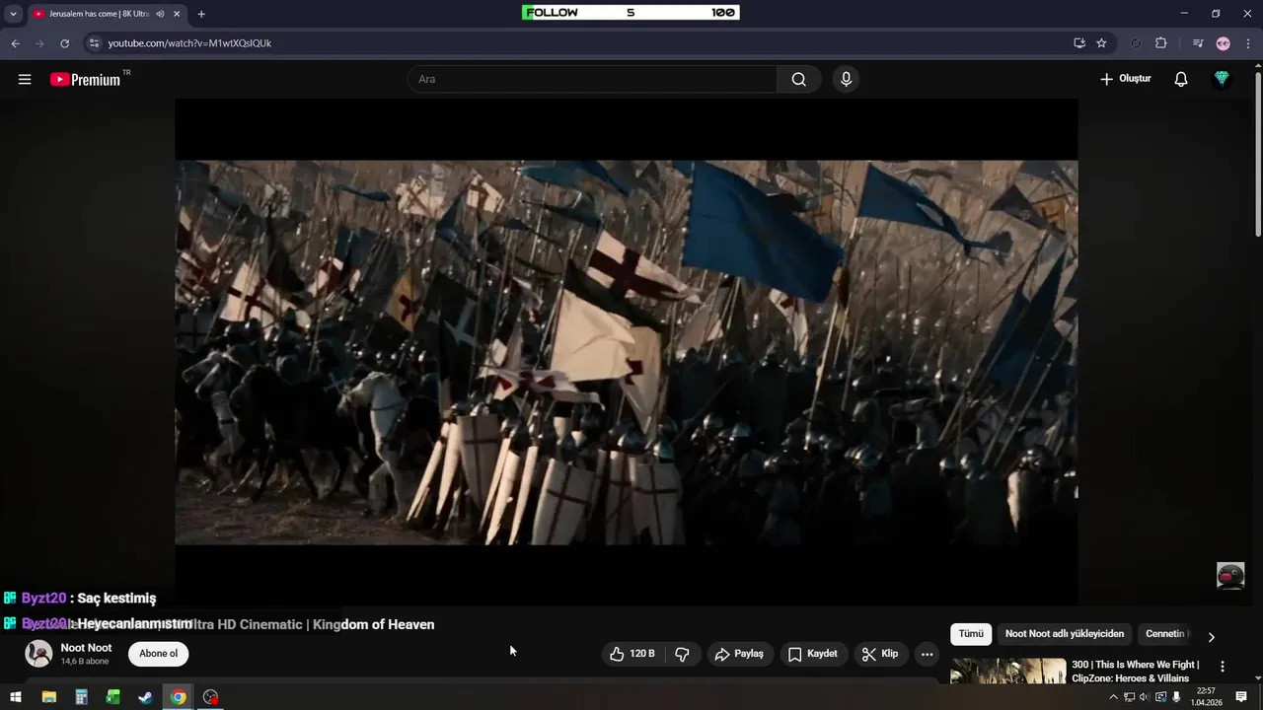Viewport: 1263px width, 710px height.
Task: View site information icon in address bar
Action: [x=94, y=43]
